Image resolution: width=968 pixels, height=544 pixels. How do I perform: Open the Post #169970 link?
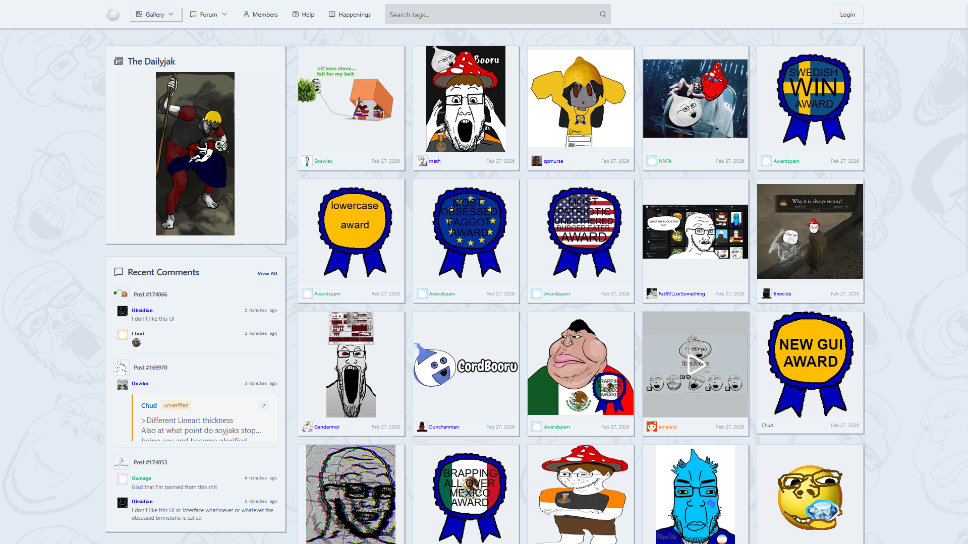pyautogui.click(x=150, y=368)
